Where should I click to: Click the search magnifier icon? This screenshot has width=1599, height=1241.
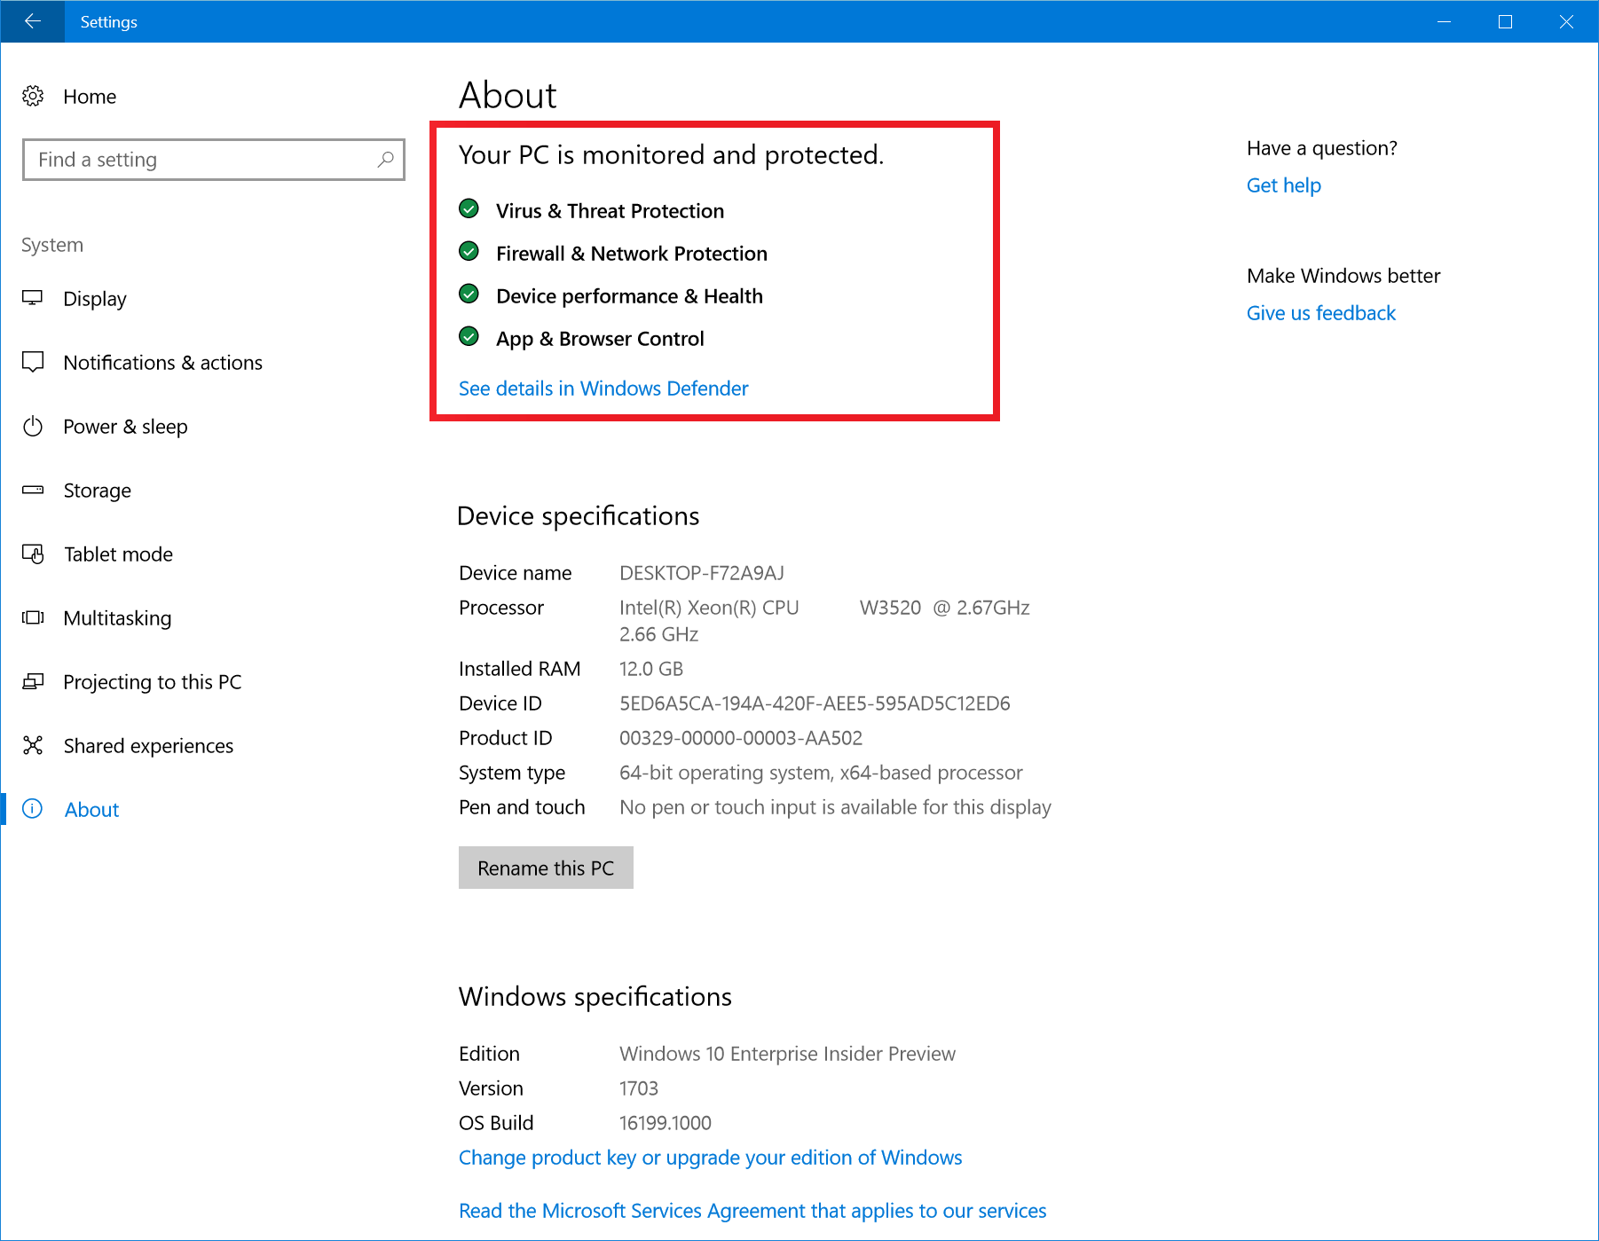(x=385, y=160)
